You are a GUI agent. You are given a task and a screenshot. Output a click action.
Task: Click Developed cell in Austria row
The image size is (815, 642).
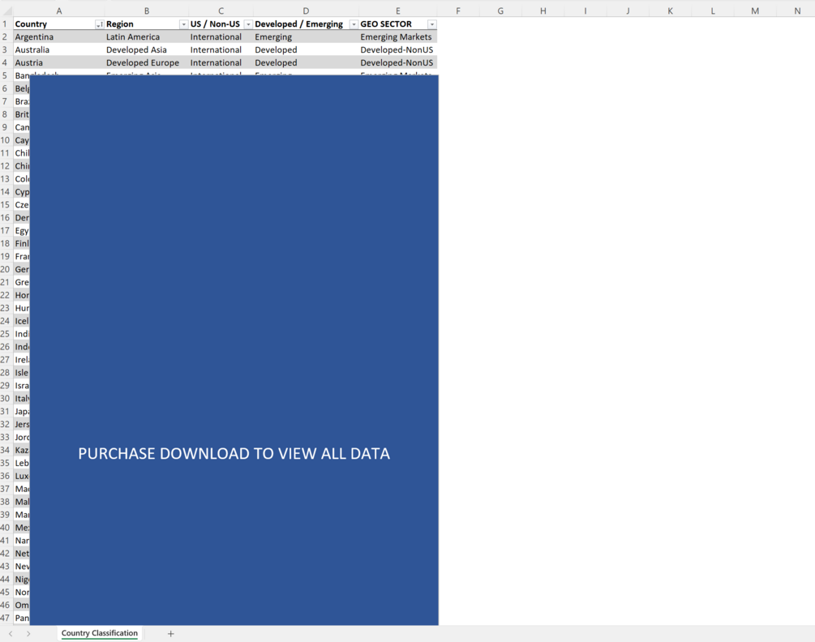tap(306, 63)
